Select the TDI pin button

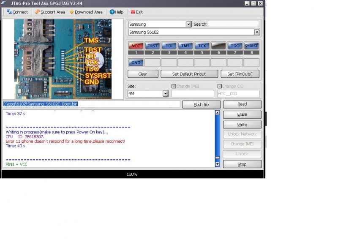169,46
